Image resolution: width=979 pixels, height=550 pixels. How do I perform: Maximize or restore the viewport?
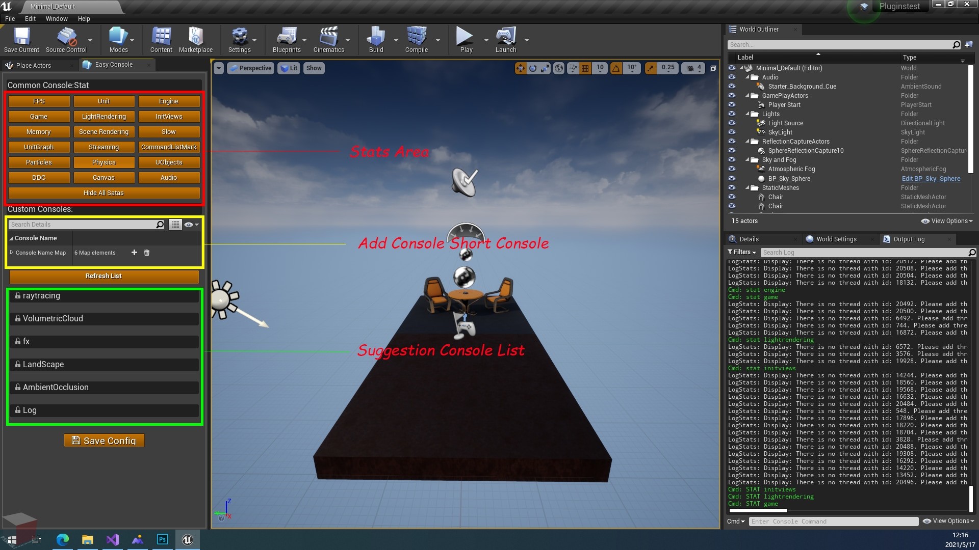point(713,68)
